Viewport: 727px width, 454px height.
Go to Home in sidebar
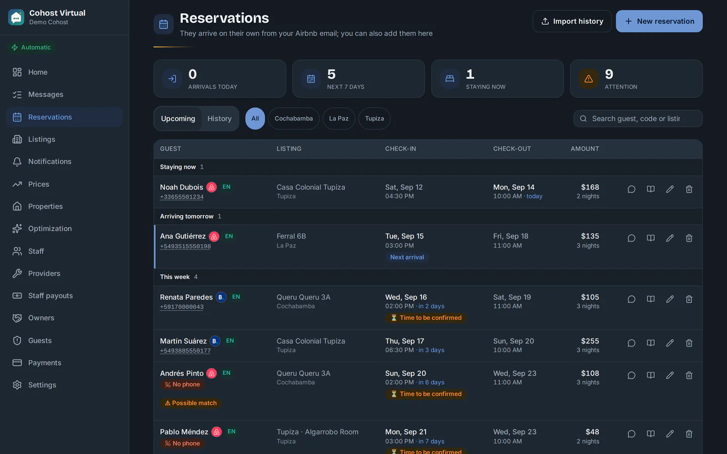[x=65, y=72]
